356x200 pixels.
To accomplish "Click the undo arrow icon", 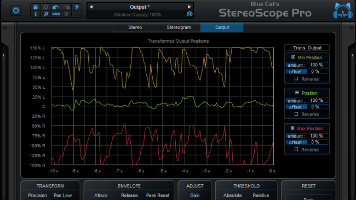I will [x=56, y=7].
